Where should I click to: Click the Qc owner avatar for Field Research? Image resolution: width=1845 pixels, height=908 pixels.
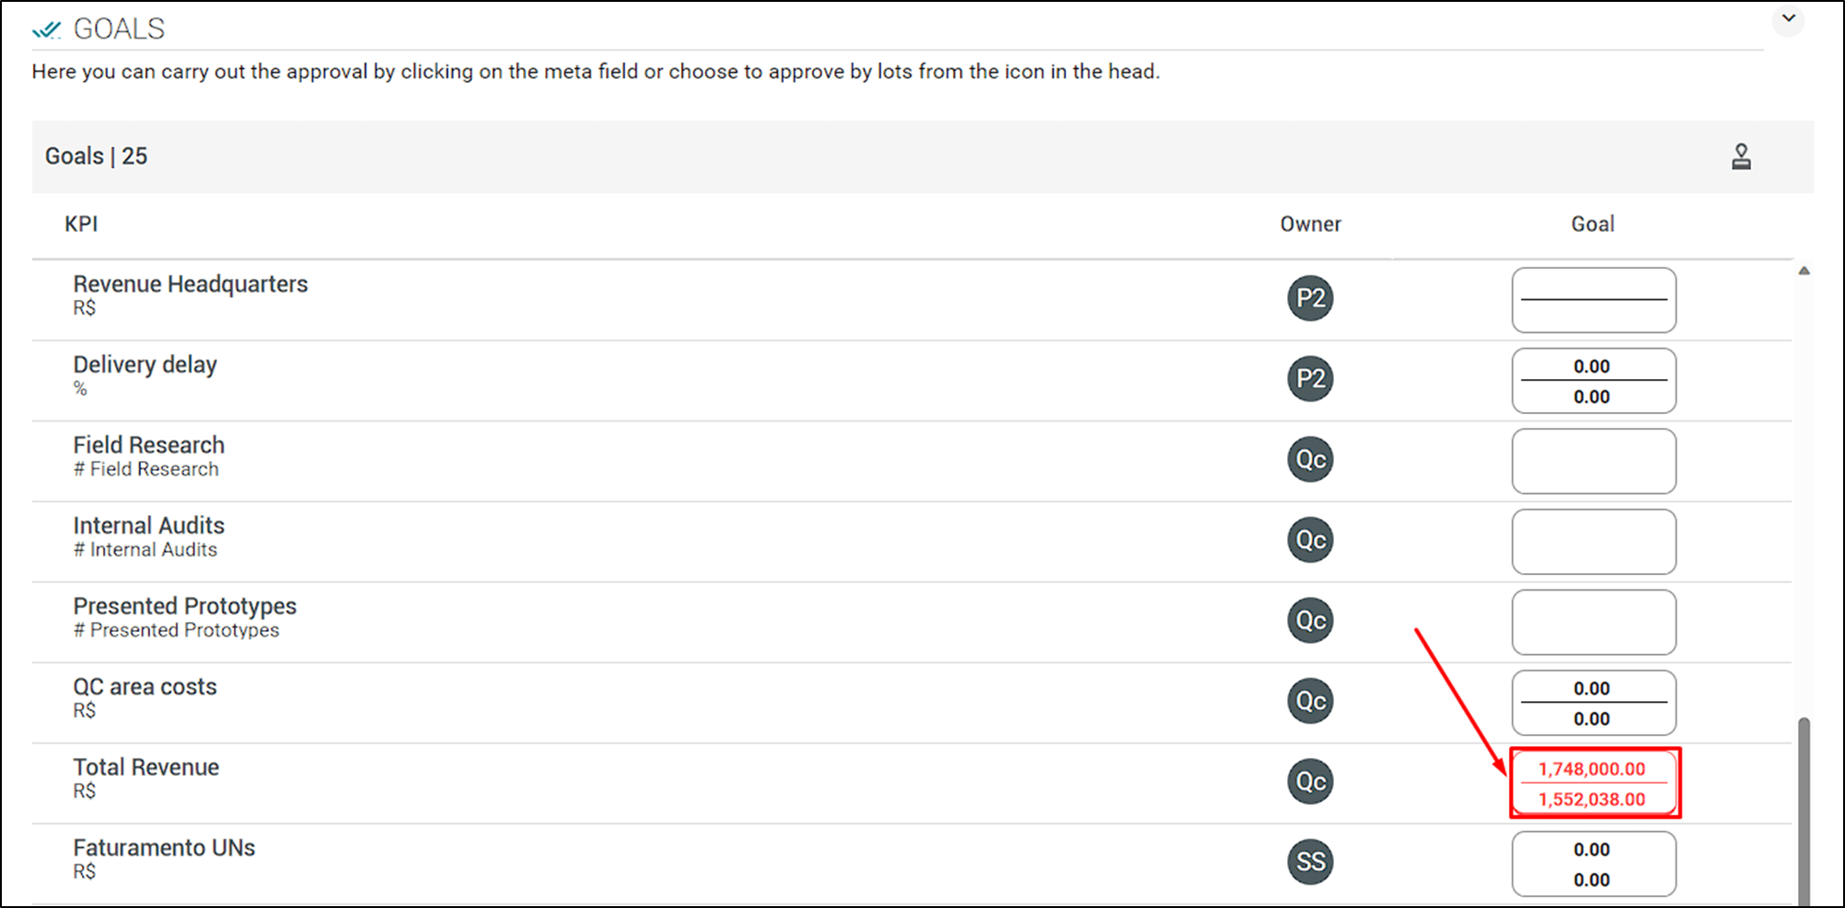point(1310,459)
